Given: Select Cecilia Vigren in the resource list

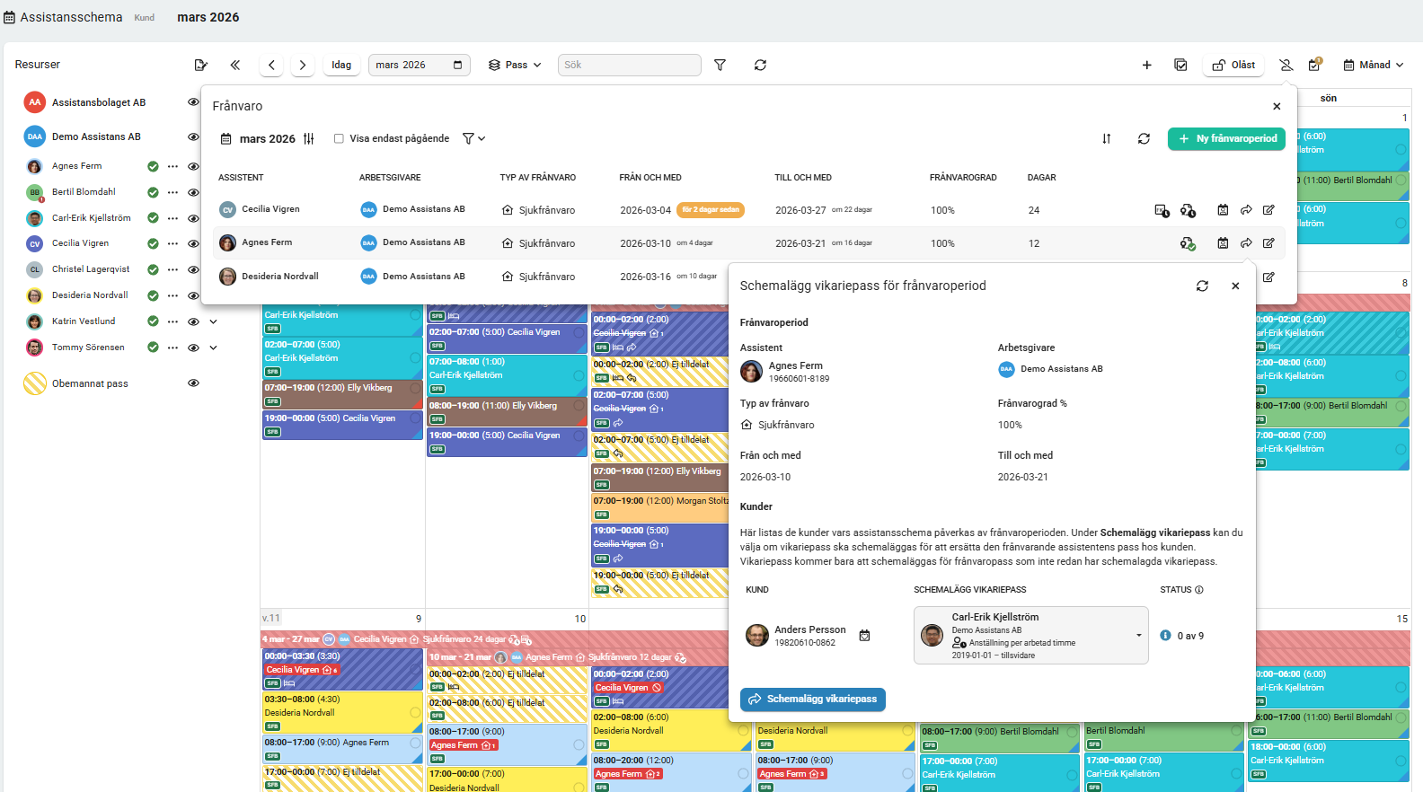Looking at the screenshot, I should (x=80, y=243).
